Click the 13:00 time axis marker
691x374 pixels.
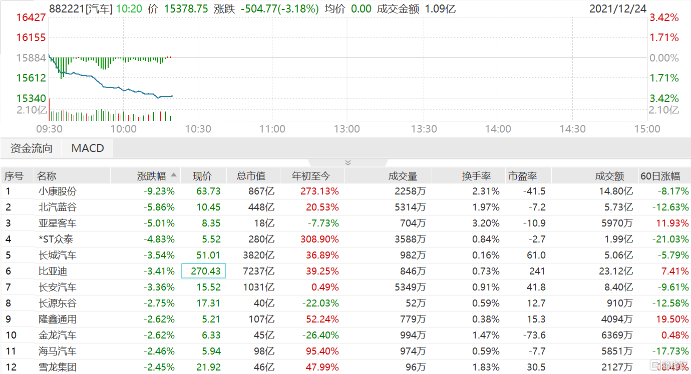347,129
